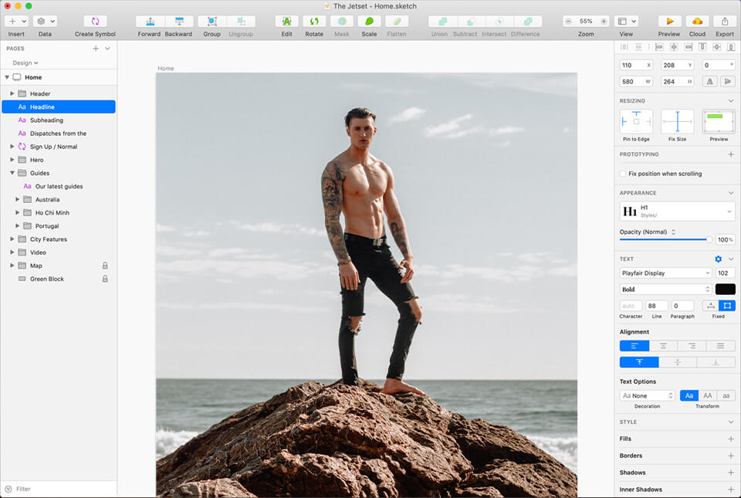Expand the City Features group
The width and height of the screenshot is (741, 498).
click(12, 239)
